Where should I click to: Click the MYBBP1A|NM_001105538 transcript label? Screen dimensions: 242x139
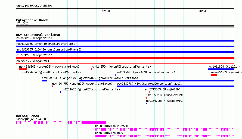(111, 126)
